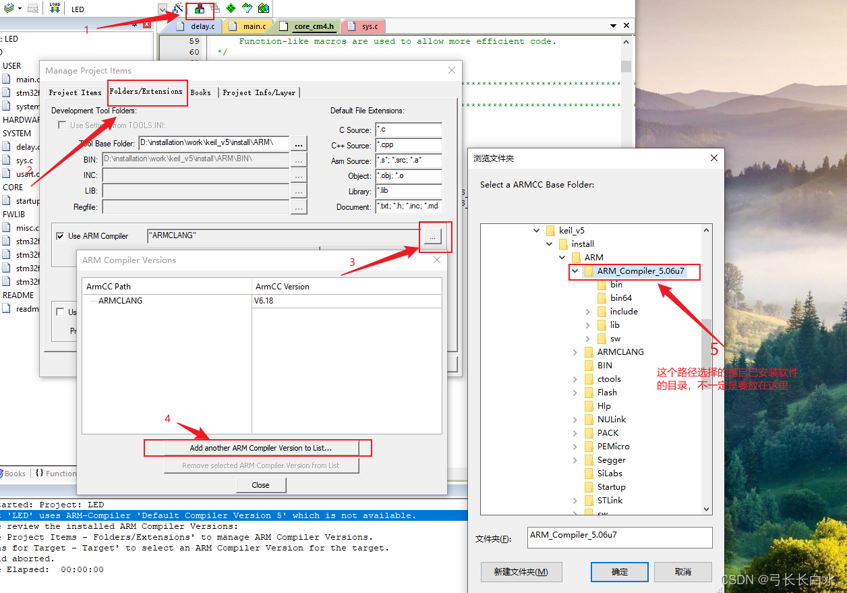Click the C Source extension field
This screenshot has height=593, width=847.
click(x=409, y=130)
